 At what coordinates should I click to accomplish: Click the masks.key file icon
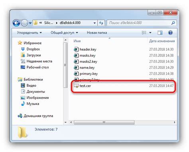(76, 55)
